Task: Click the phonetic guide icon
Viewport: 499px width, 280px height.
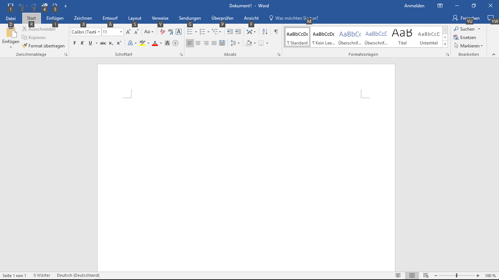Action: [x=171, y=32]
